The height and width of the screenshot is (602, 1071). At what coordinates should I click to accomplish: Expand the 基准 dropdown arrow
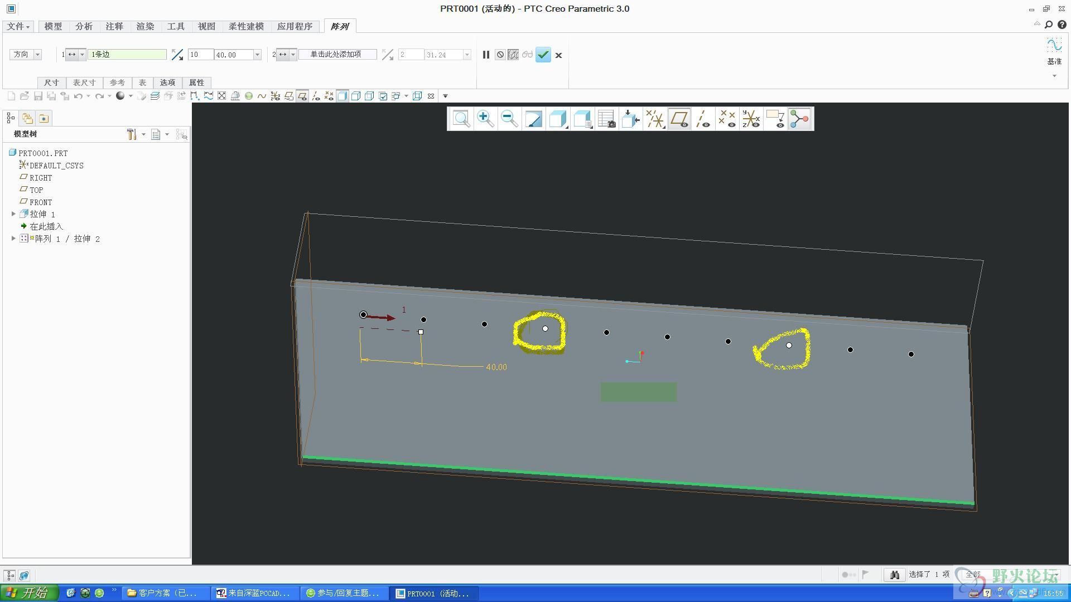pos(1054,76)
